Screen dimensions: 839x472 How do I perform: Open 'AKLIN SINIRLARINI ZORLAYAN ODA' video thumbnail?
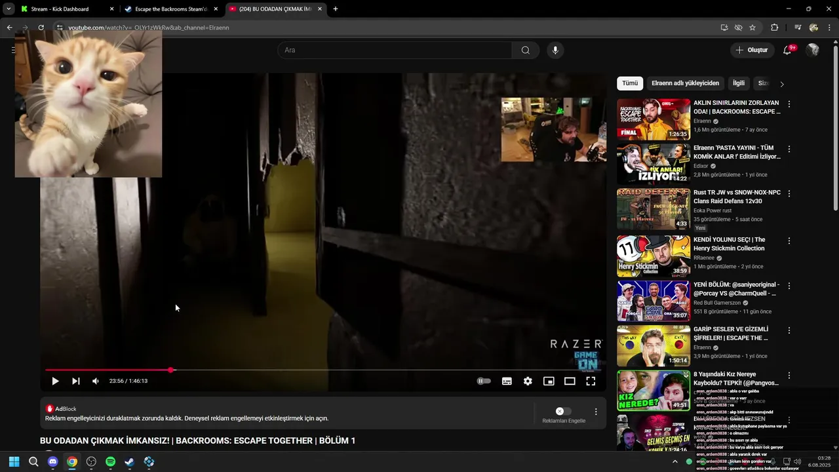654,119
